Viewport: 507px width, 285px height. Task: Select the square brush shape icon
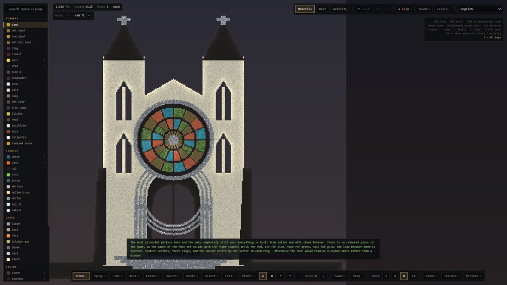click(272, 276)
